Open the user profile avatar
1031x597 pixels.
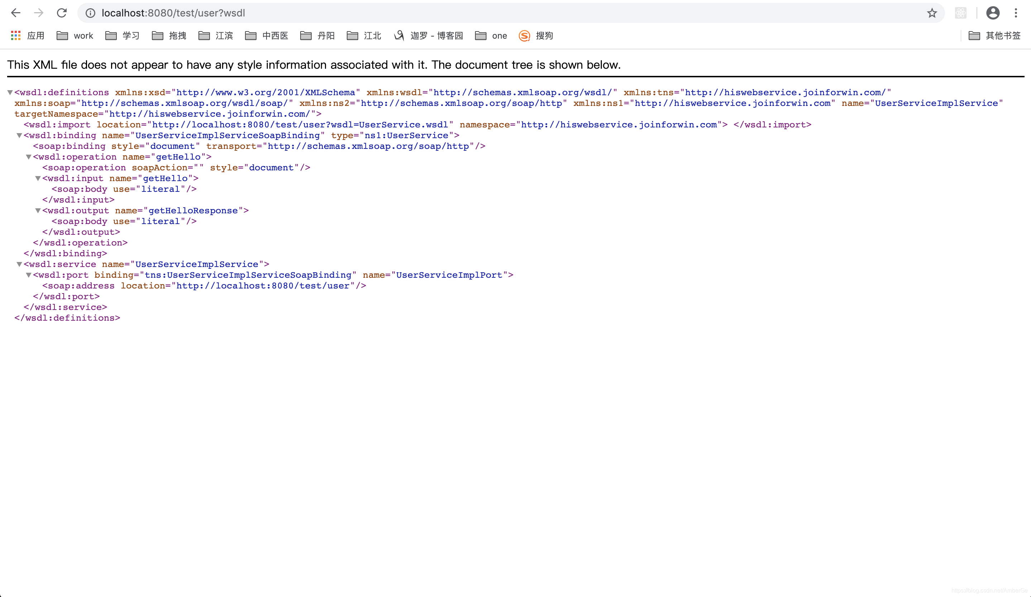(x=993, y=13)
